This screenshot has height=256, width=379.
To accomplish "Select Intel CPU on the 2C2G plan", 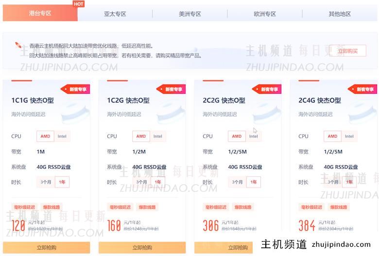I will point(253,137).
